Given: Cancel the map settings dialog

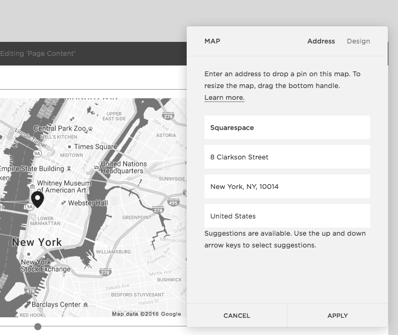Looking at the screenshot, I should pos(237,316).
